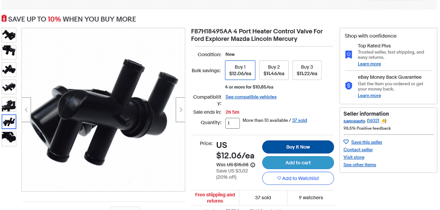Viewport: 440px width, 210px height.
Task: Open sanceauto seller profile link
Action: pyautogui.click(x=354, y=121)
